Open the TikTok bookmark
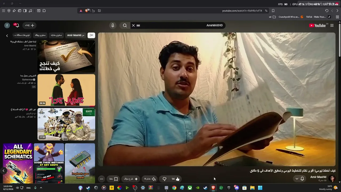The height and width of the screenshot is (192, 341). [x=318, y=17]
